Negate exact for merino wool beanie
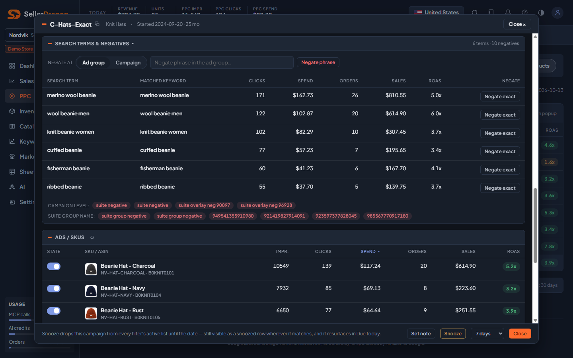 500,97
